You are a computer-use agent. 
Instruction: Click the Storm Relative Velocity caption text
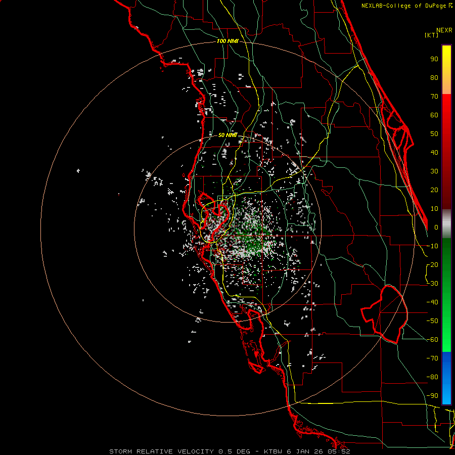[230, 451]
